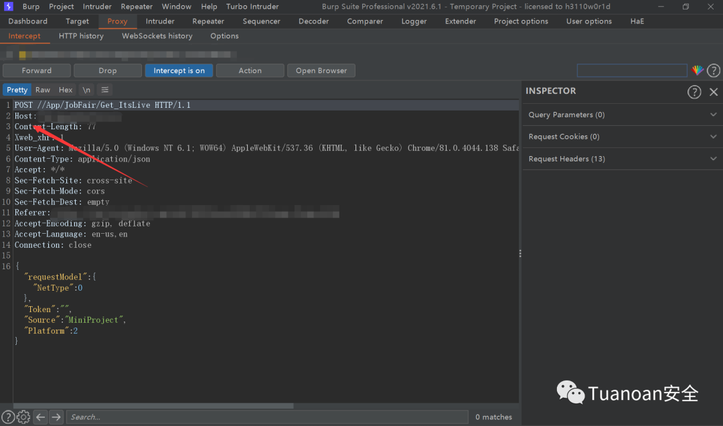Click the POST //App/JobFair/Get_ItsLive request line
This screenshot has width=723, height=426.
point(102,105)
